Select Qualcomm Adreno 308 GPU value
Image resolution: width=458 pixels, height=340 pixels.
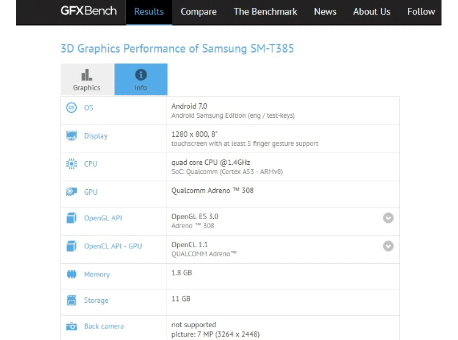[x=213, y=190]
